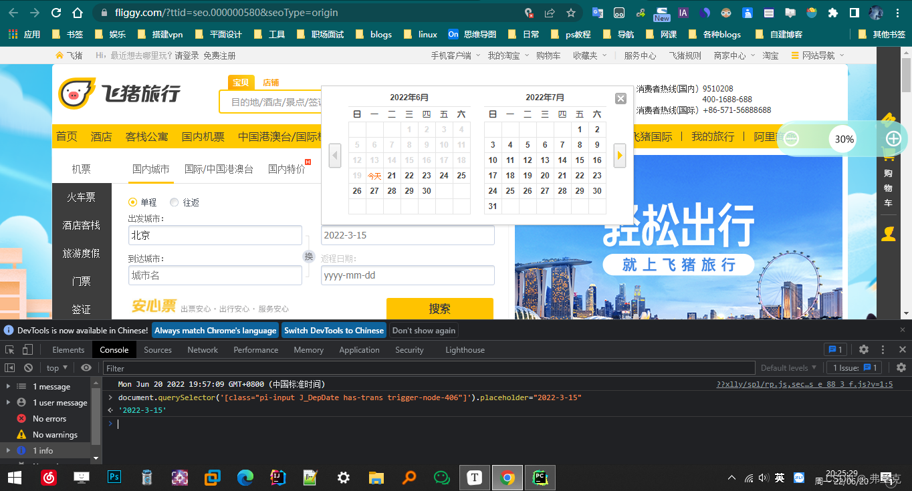Screen dimensions: 912x491
Task: Open File Explorer from the taskbar
Action: [x=376, y=478]
